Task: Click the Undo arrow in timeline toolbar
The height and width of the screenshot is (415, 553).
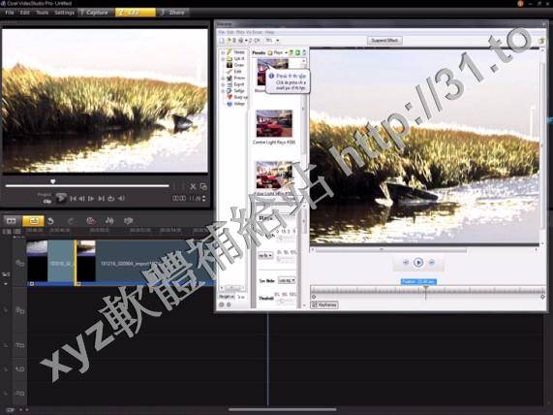Action: 50,221
